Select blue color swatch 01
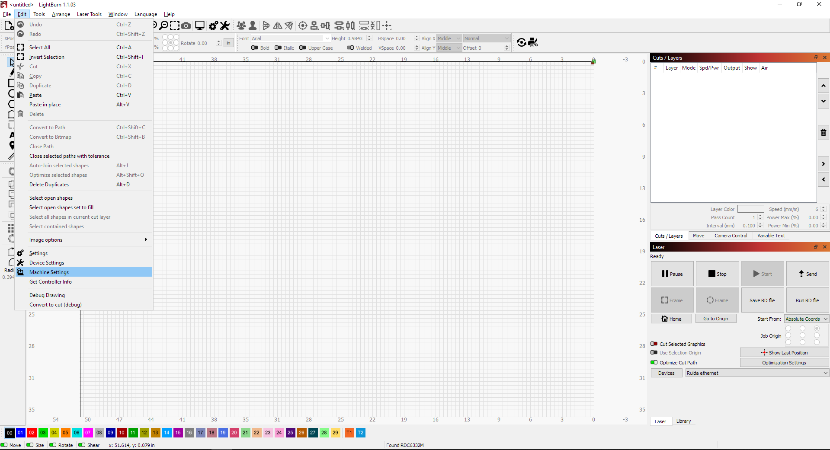 point(20,432)
